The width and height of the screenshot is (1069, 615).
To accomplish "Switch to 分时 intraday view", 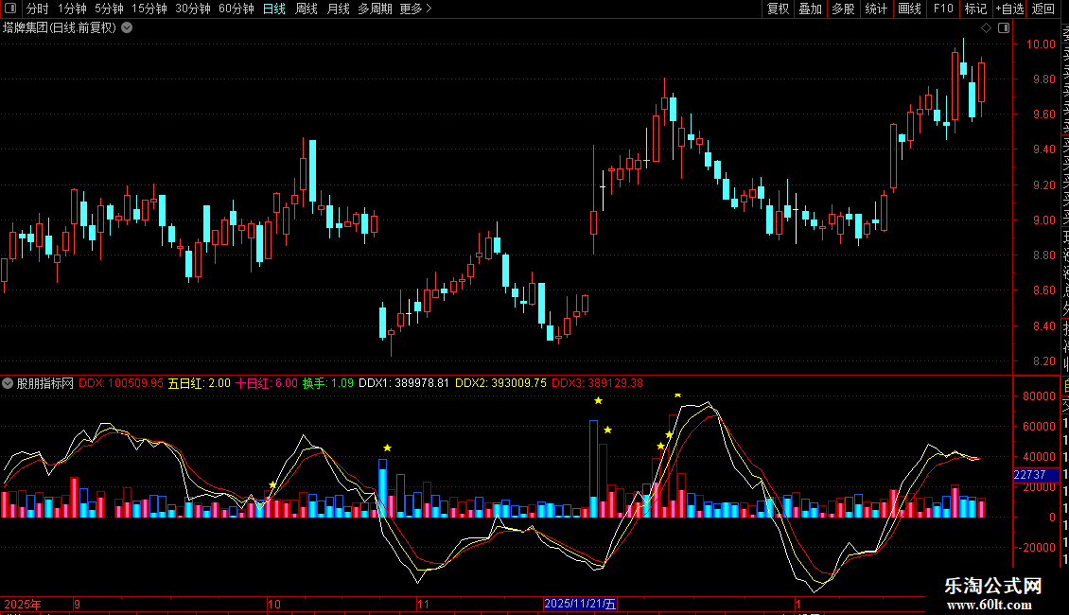I will [38, 9].
